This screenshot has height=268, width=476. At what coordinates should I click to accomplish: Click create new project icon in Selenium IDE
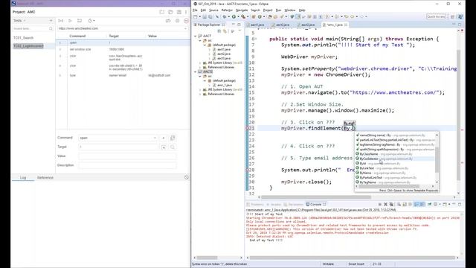click(162, 12)
